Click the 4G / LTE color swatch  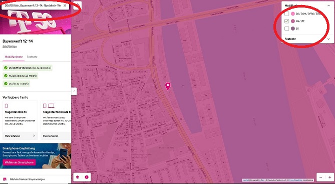(293, 21)
